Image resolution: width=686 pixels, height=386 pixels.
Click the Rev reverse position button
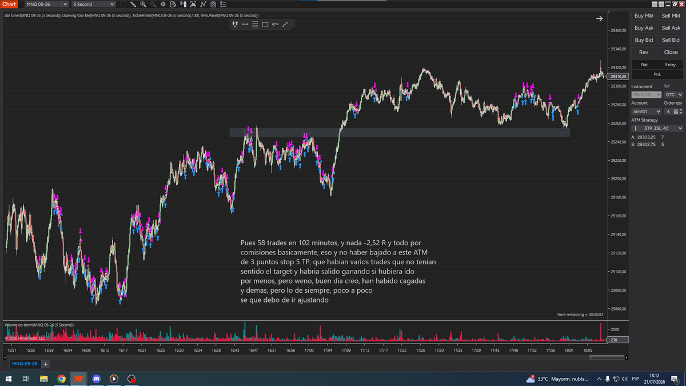(644, 52)
